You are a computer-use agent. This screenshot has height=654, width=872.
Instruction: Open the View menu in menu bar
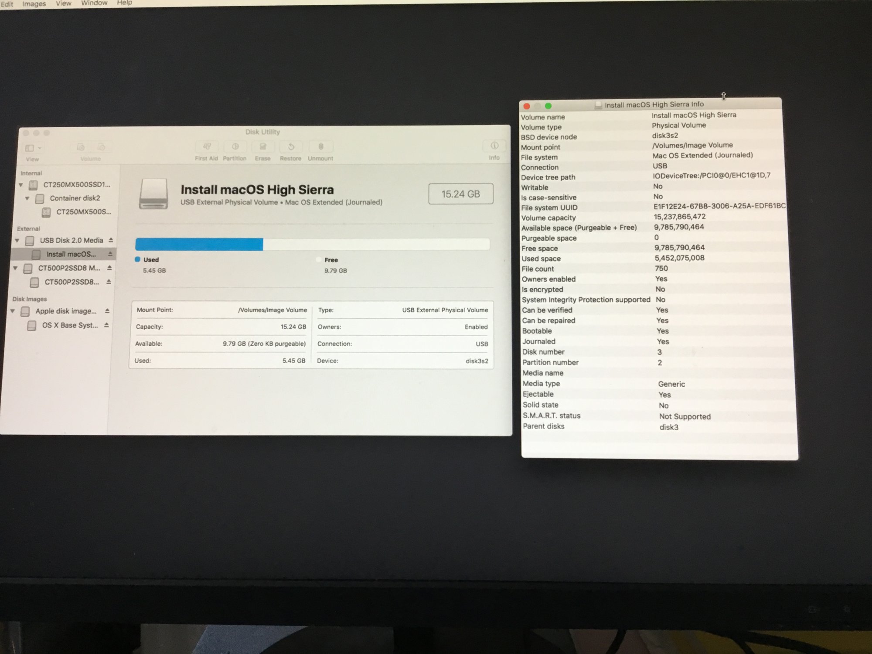64,3
